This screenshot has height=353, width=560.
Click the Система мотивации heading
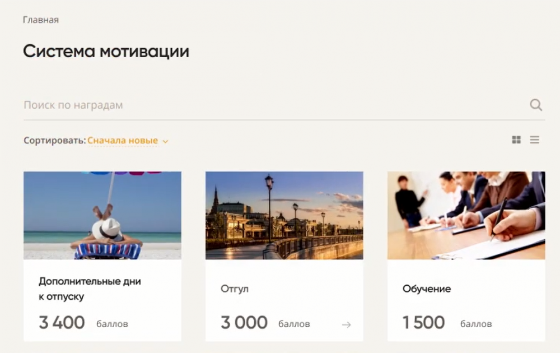coord(106,51)
